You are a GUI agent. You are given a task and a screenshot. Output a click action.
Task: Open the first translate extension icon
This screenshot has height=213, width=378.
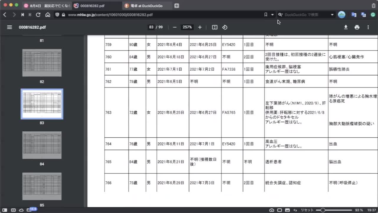(354, 14)
